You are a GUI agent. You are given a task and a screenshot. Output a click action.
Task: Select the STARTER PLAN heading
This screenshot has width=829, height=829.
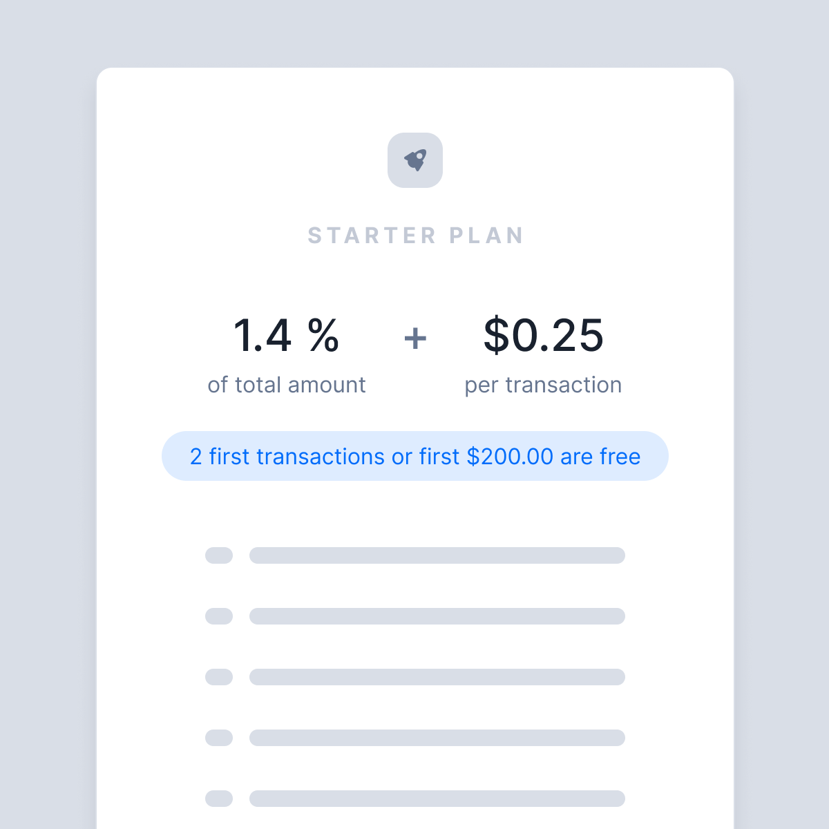[x=415, y=236]
